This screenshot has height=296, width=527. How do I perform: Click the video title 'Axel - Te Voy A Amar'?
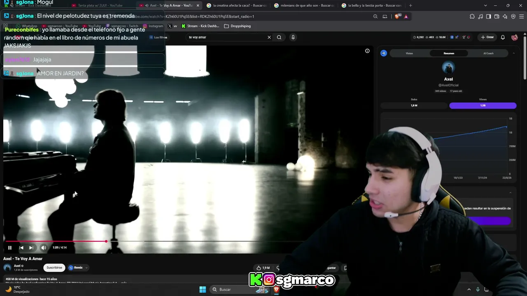point(23,259)
